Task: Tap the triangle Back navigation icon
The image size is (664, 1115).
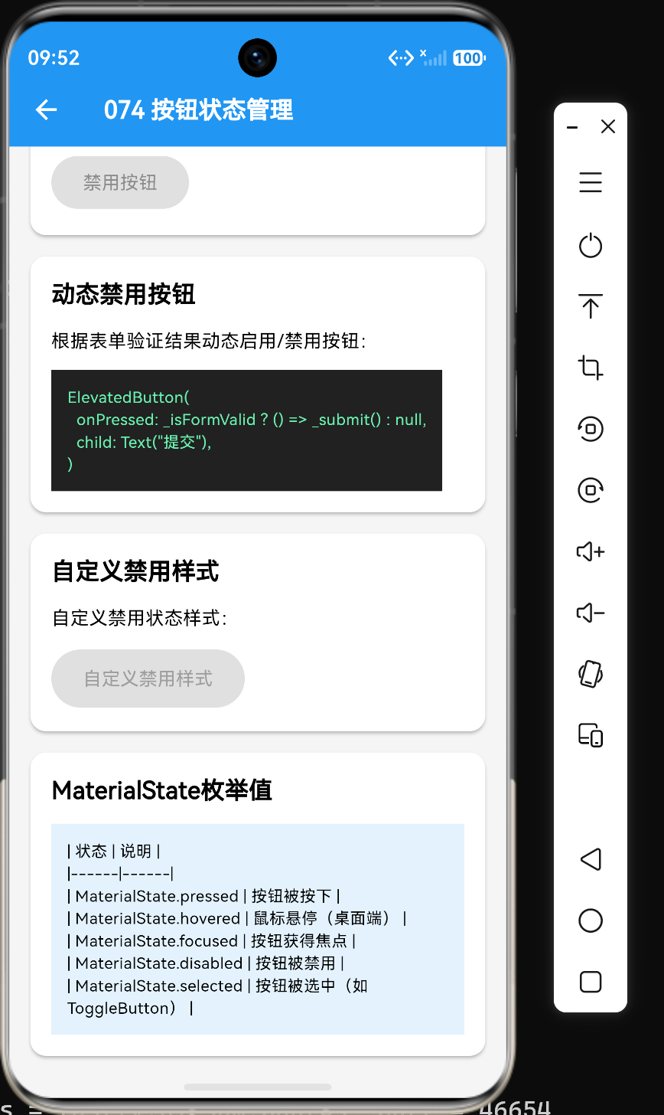Action: (591, 859)
